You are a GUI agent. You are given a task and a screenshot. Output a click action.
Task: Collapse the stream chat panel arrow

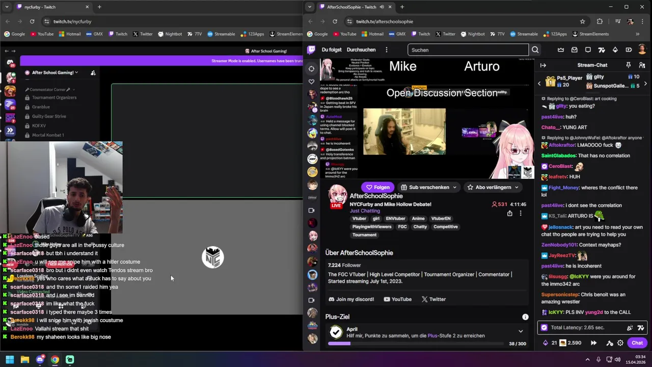[543, 65]
